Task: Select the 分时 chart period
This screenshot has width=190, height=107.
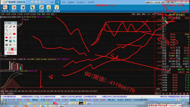Action: [x=3, y=14]
